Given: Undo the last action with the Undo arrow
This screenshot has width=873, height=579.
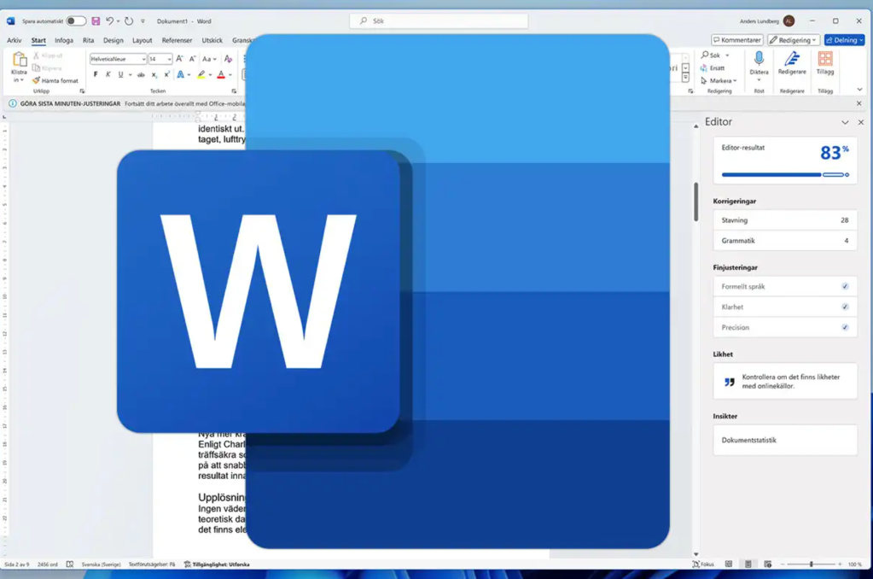Looking at the screenshot, I should pos(110,21).
